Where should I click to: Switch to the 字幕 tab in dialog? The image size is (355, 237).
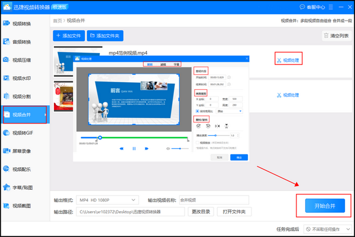[x=176, y=64]
